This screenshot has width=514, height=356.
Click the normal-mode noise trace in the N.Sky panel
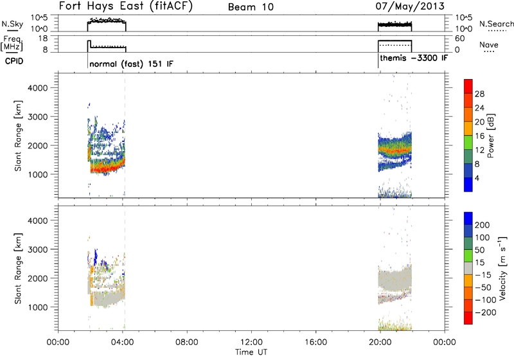point(107,24)
